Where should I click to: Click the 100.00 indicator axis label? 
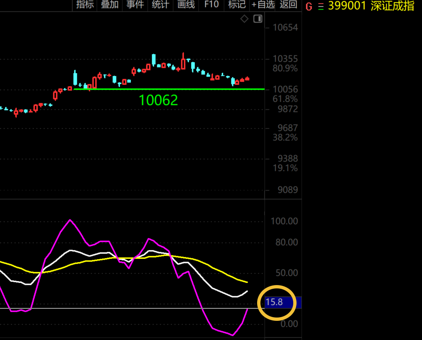284,221
